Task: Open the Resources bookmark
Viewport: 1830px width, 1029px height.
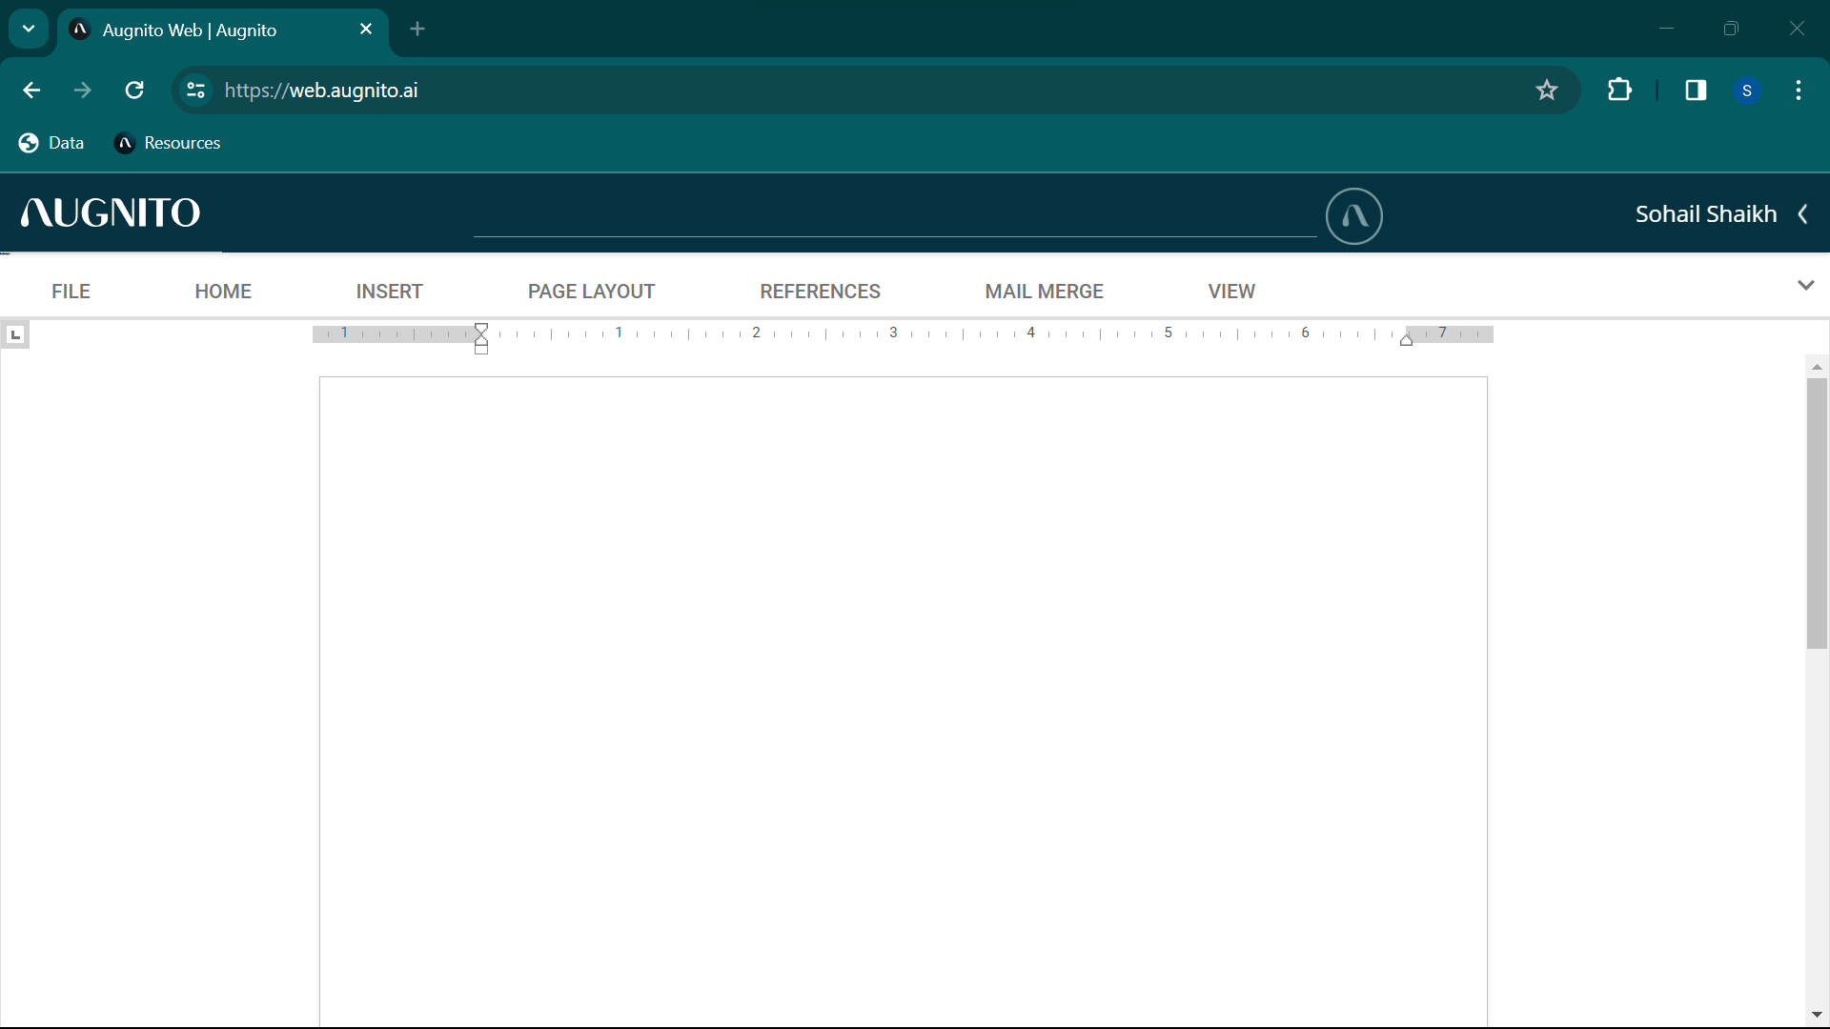Action: 168,143
